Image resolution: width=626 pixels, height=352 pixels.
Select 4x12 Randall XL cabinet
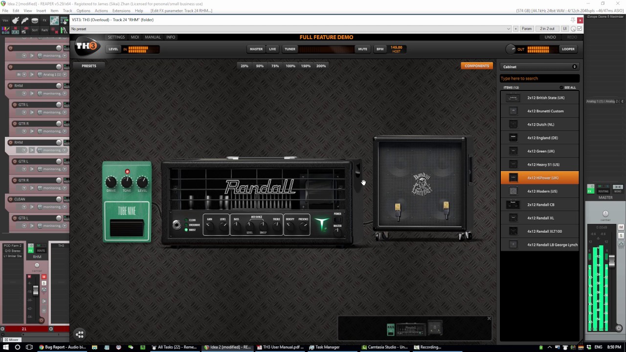click(x=539, y=218)
